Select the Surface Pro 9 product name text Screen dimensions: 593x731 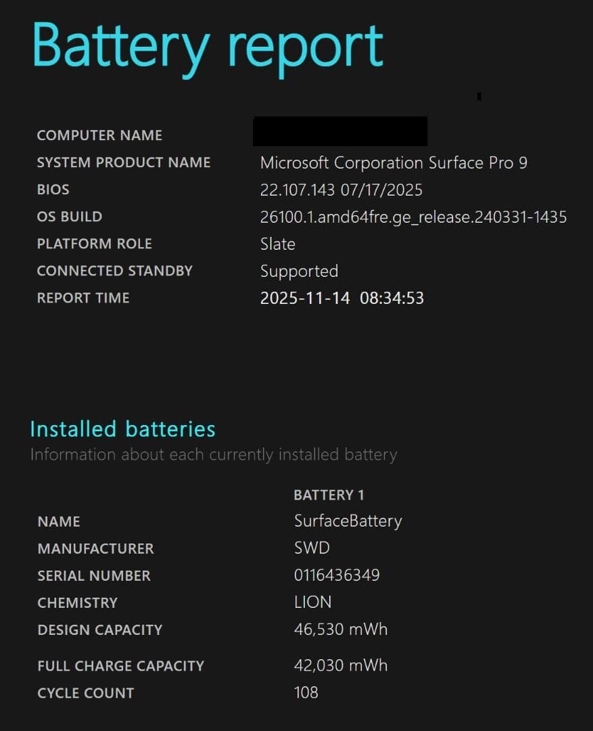pyautogui.click(x=394, y=162)
